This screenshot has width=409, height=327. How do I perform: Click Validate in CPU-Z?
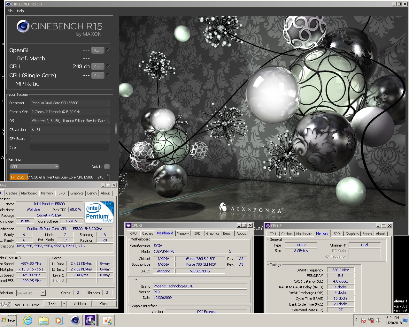tap(80, 304)
